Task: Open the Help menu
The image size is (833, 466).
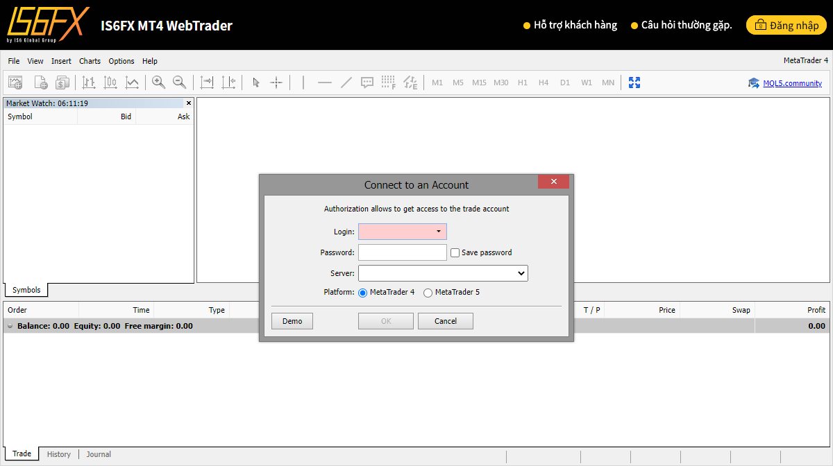Action: 150,61
